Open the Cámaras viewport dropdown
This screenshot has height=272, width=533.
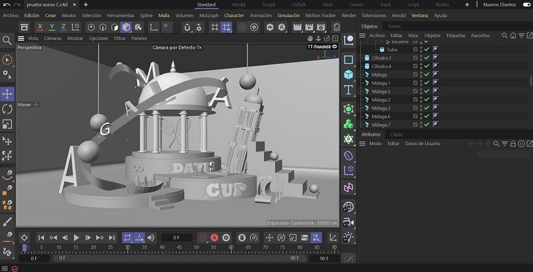click(x=53, y=38)
